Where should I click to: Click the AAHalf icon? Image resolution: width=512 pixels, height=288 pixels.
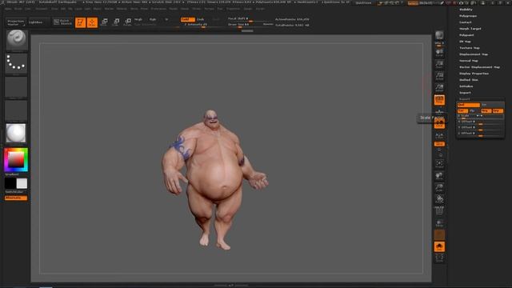tap(439, 88)
